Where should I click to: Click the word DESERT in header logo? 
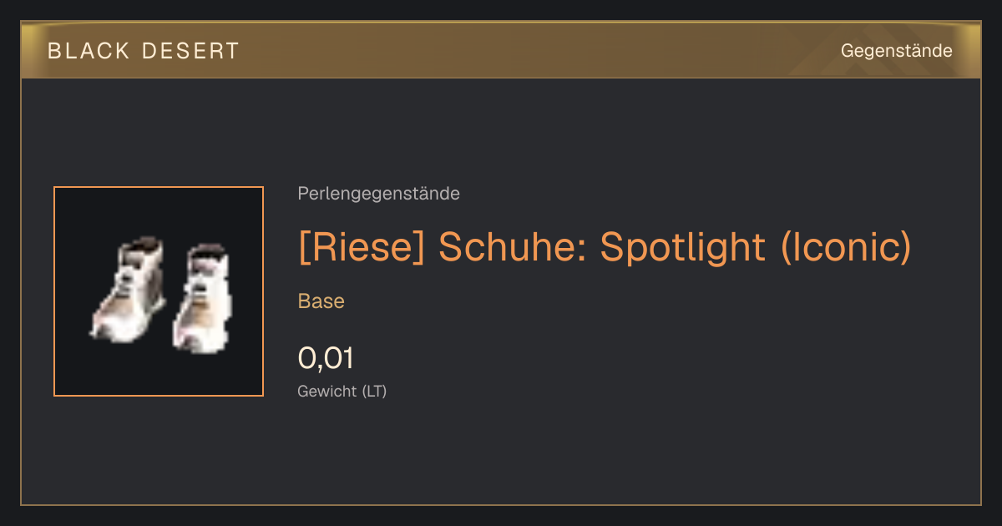coord(190,51)
